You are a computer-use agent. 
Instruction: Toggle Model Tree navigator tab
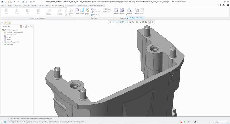(2, 23)
